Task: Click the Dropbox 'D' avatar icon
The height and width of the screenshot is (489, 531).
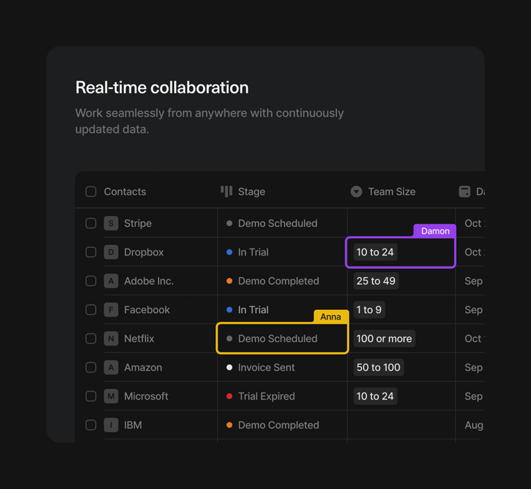Action: click(111, 252)
